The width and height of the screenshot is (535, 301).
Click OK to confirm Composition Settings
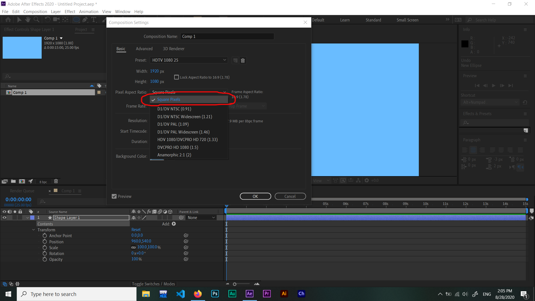256,196
